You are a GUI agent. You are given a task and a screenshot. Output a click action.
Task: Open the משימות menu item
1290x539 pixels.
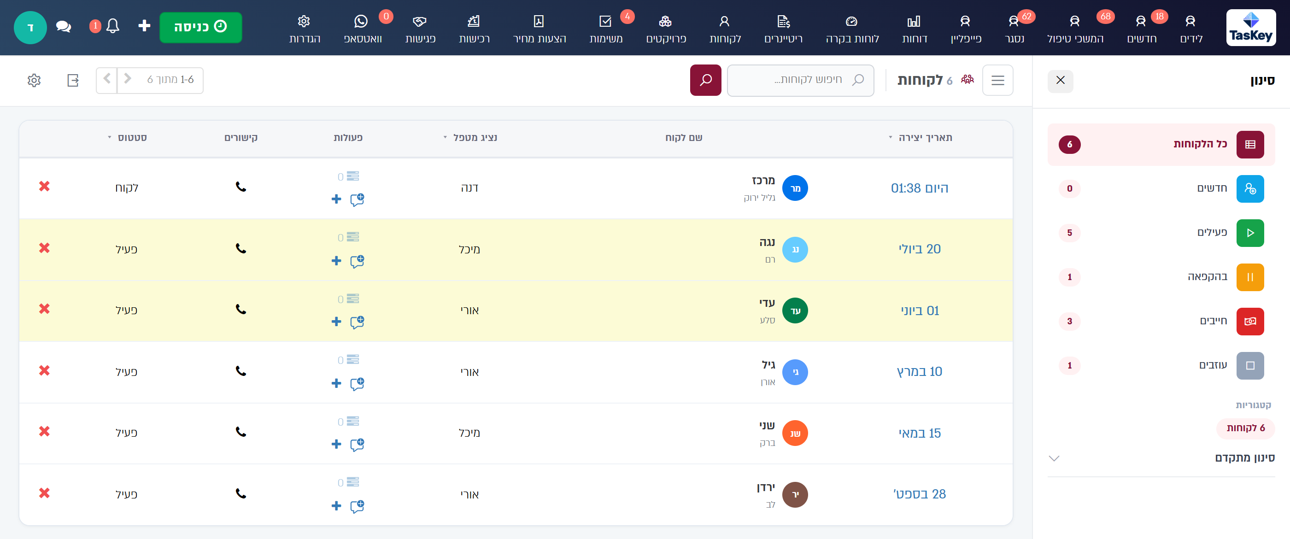pos(605,29)
